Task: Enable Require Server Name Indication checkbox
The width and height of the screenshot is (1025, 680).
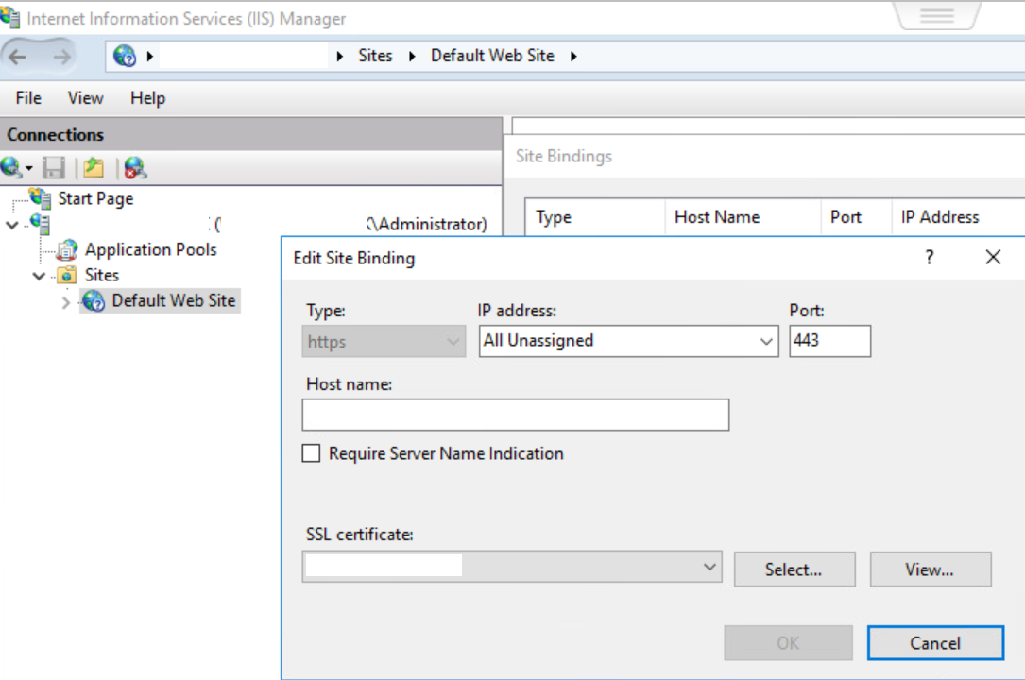Action: click(311, 454)
